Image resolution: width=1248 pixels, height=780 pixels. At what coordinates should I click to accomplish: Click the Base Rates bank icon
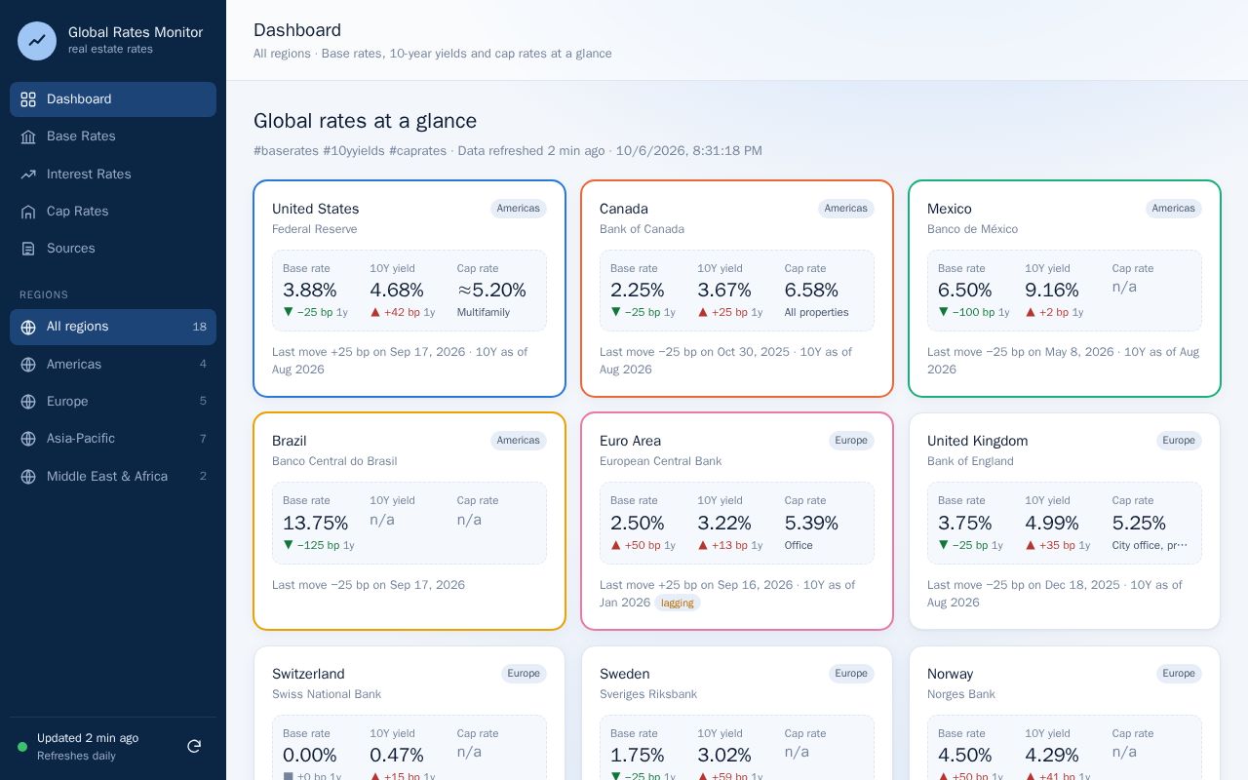[x=28, y=136]
